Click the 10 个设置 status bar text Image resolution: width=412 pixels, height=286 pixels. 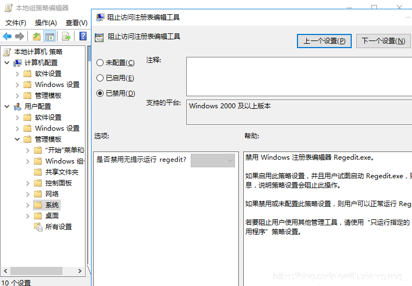(x=16, y=283)
